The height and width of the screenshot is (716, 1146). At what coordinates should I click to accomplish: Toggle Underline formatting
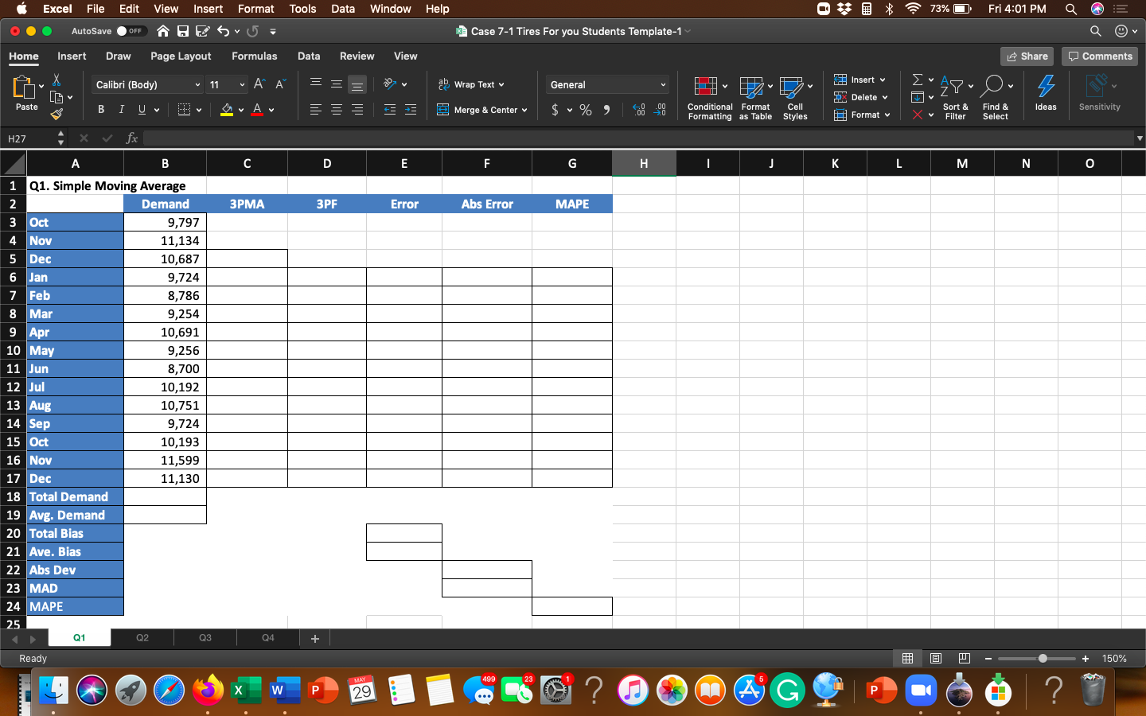(142, 110)
